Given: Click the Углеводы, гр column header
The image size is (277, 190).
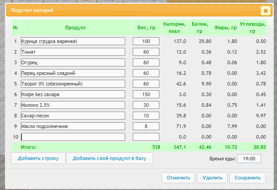Looking at the screenshot, I should tap(253, 27).
